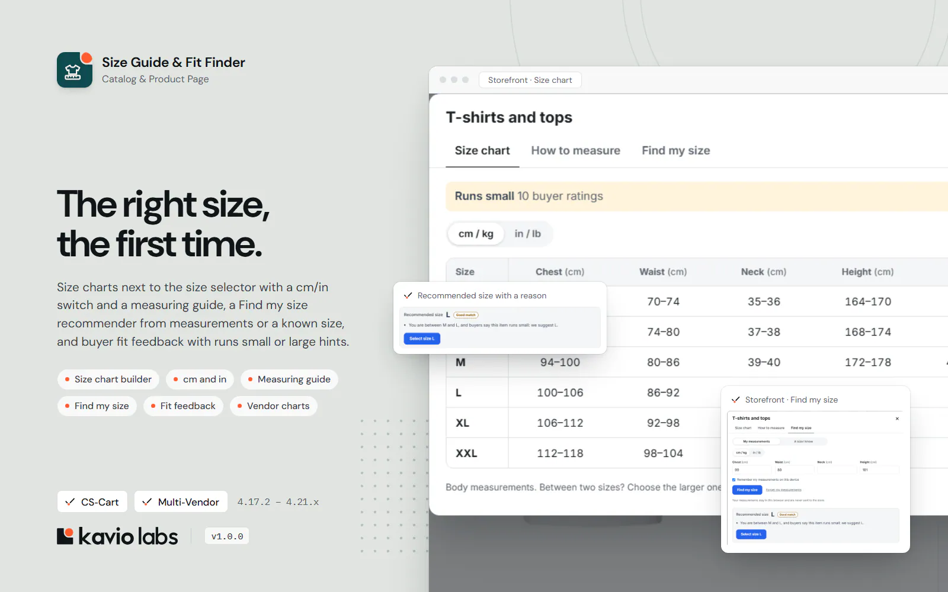The width and height of the screenshot is (948, 592).
Task: Click the 'Fit feedback' feature chip
Action: pos(183,406)
